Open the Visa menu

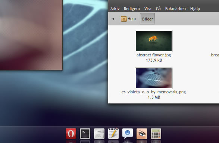tap(148, 9)
